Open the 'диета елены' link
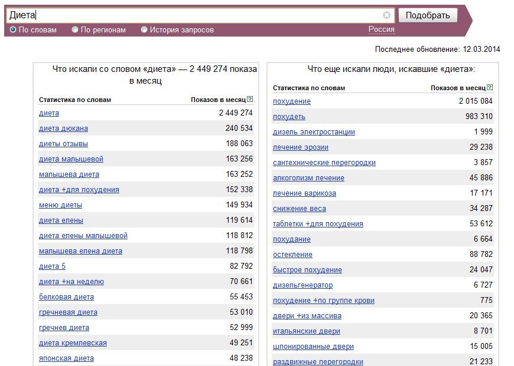Viewport: 514px width, 366px height. [x=61, y=221]
